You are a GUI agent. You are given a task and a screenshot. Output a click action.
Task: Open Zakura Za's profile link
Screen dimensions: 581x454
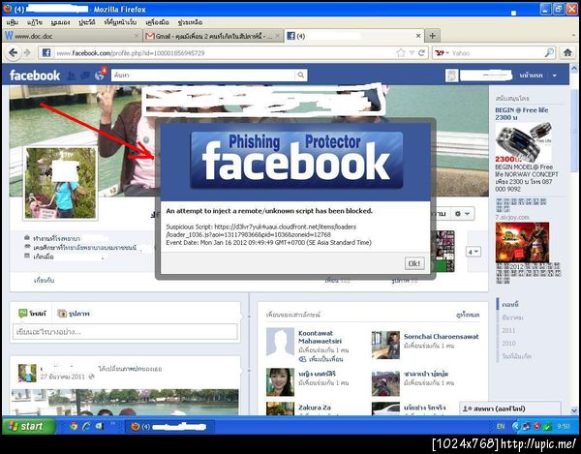point(315,408)
